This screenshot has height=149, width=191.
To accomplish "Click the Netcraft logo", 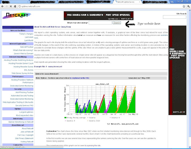I will pos(17,16).
